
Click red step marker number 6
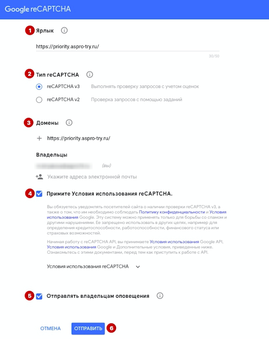111,328
